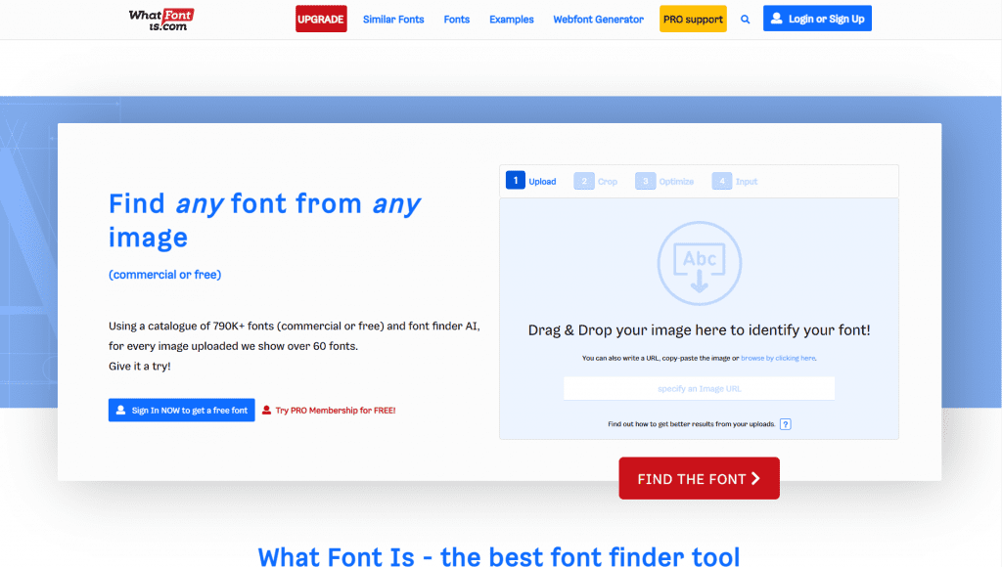
Task: Focus the 'specify an Image URL' field
Action: point(699,388)
